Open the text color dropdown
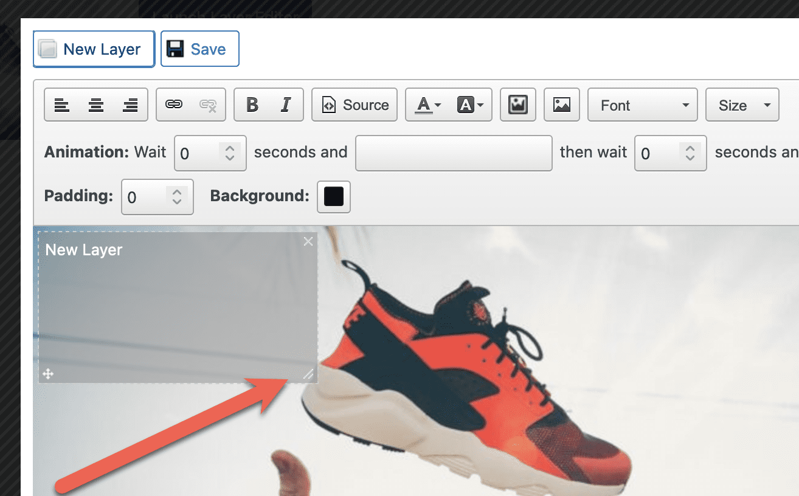 pos(427,105)
